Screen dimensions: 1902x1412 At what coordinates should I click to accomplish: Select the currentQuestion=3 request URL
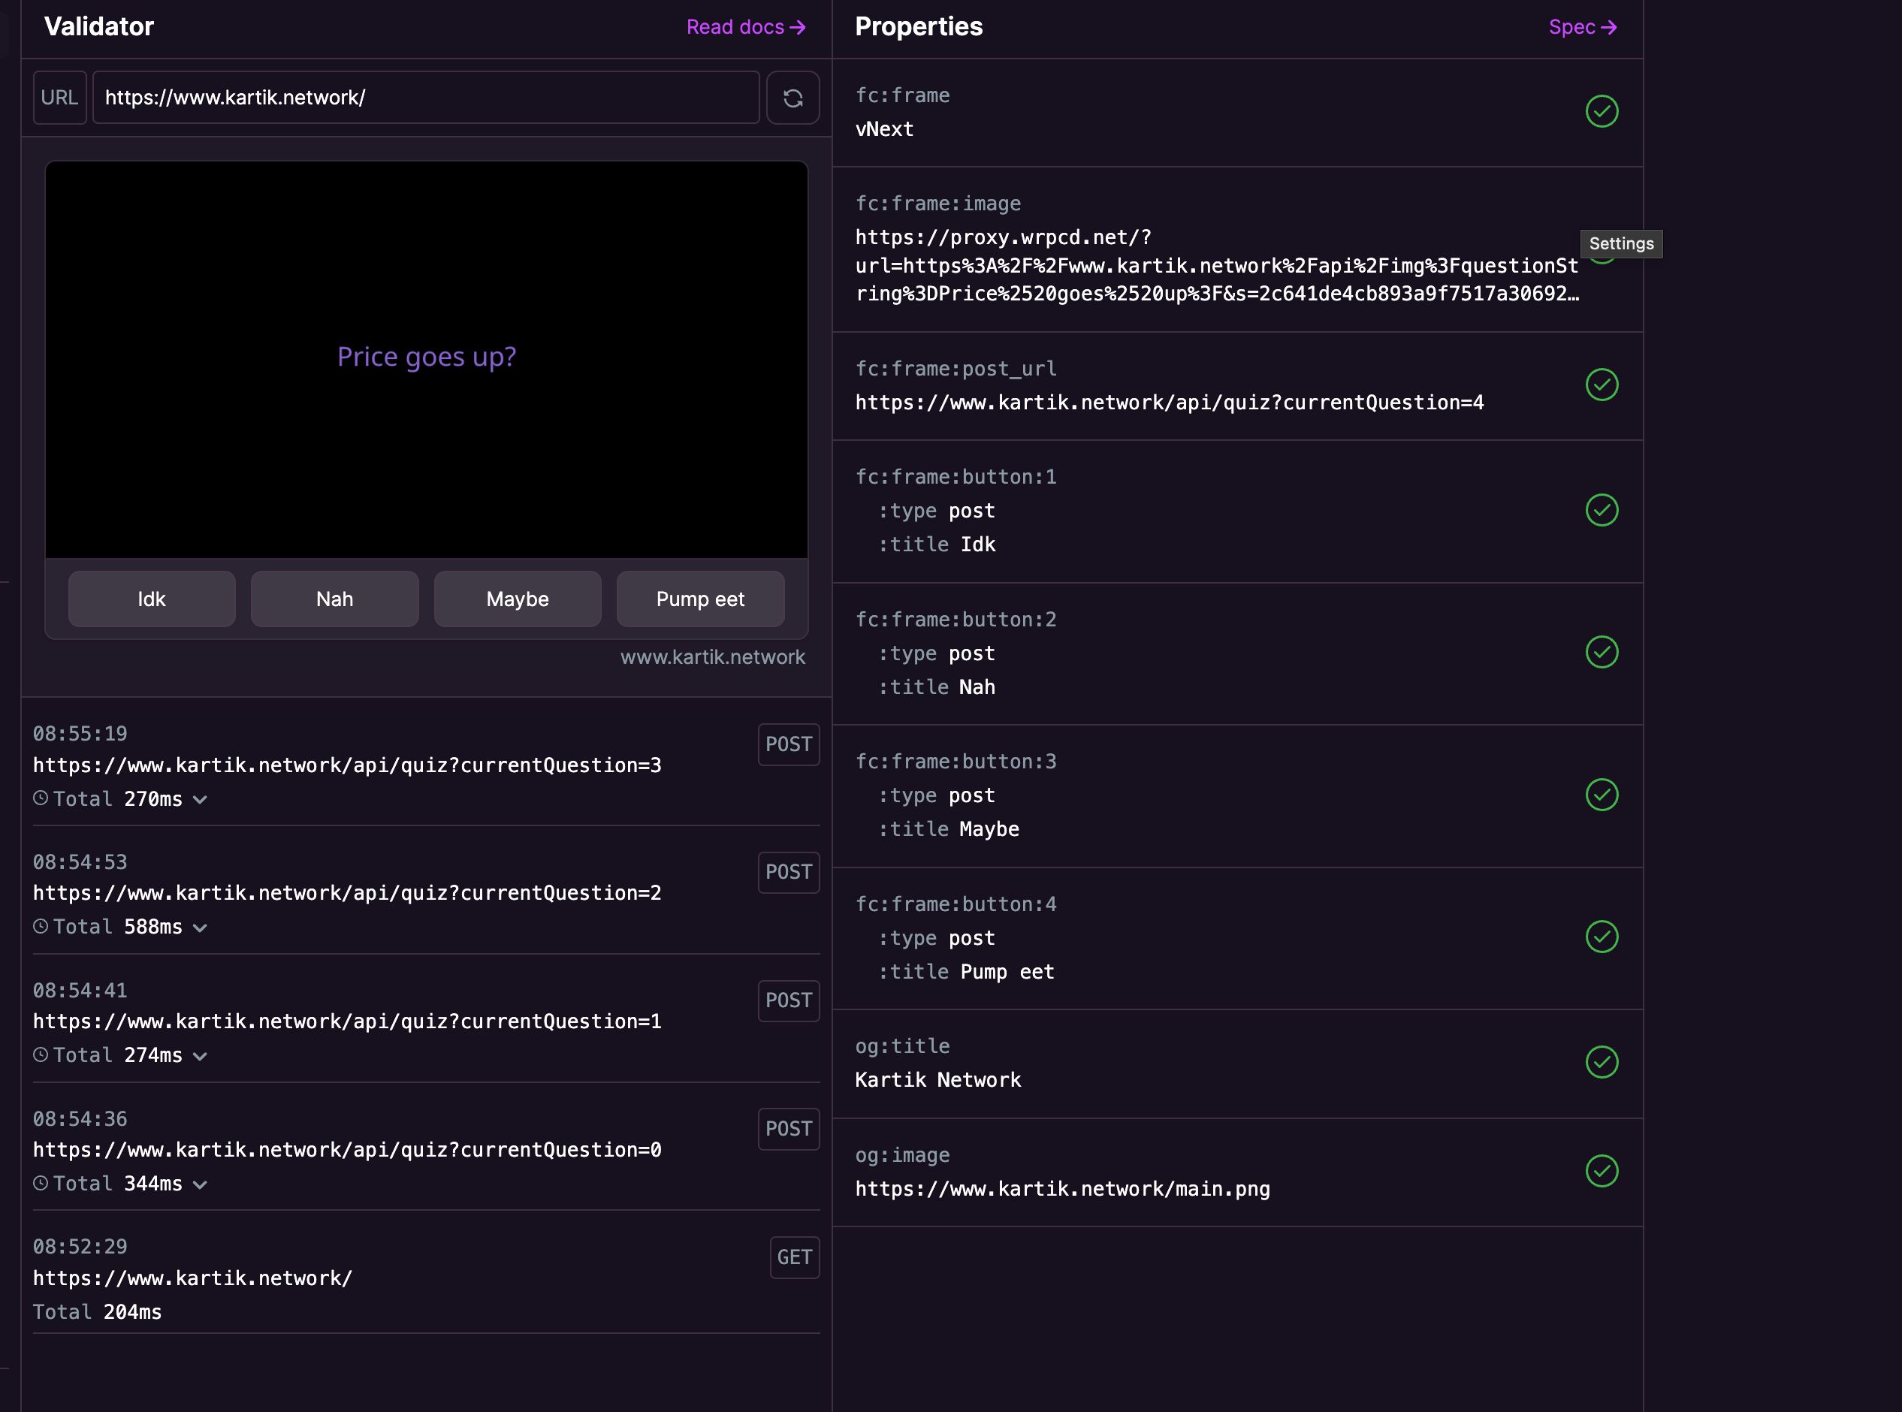(347, 765)
